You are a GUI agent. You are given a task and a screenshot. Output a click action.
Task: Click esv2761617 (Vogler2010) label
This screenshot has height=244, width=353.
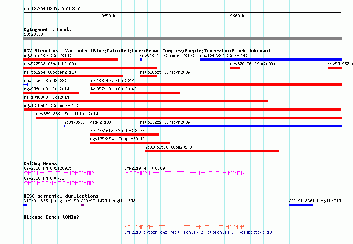coord(117,131)
